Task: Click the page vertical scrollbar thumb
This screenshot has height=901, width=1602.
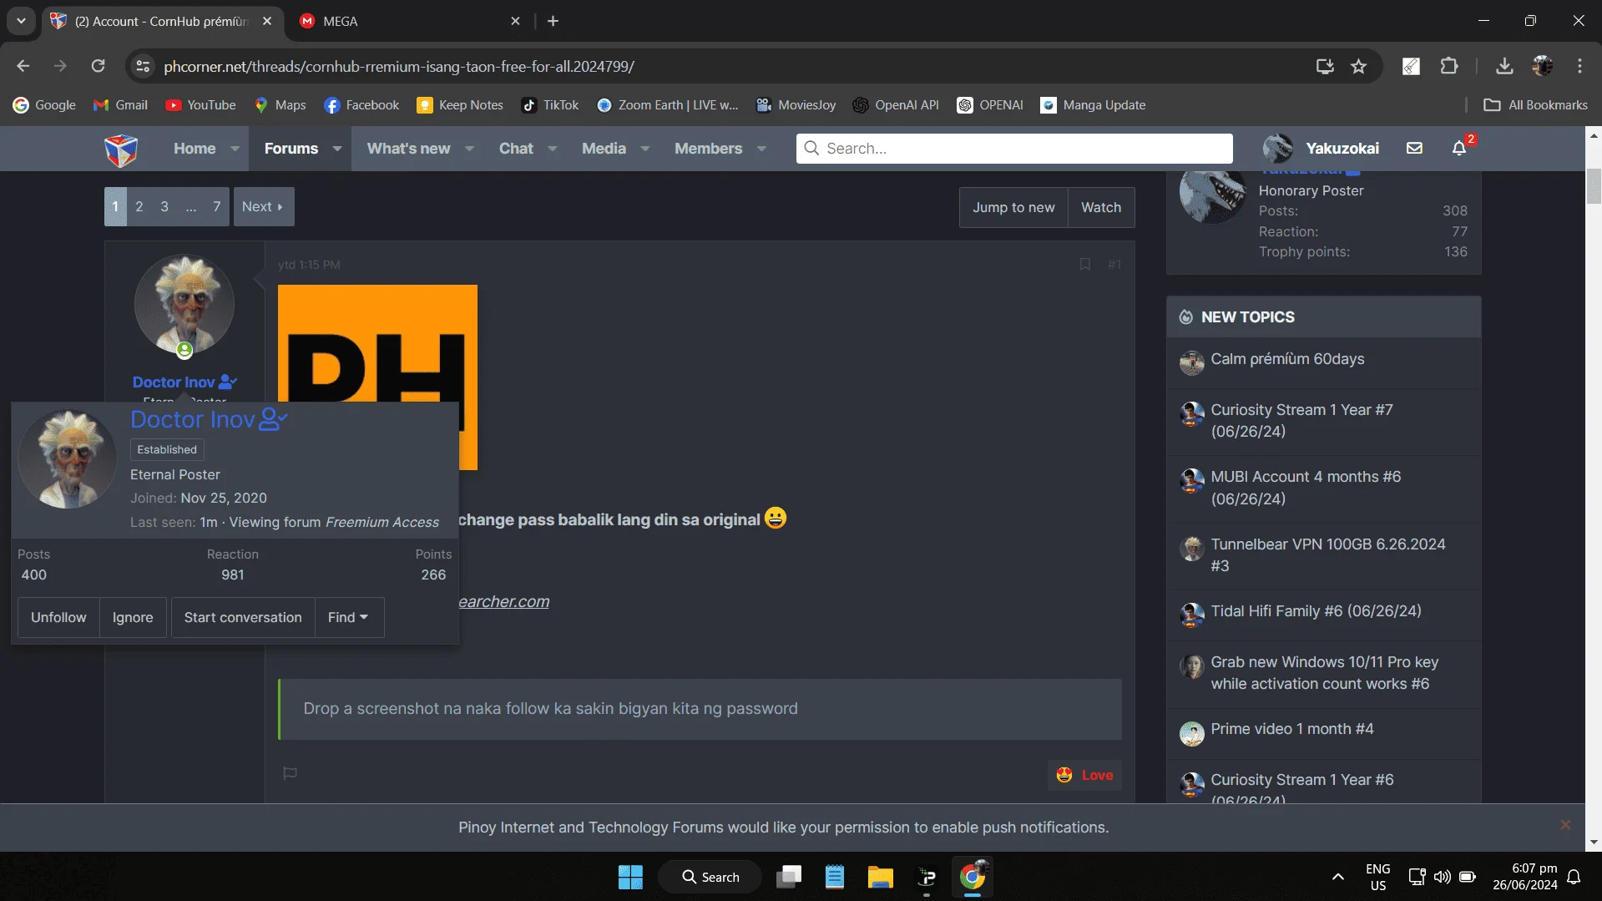Action: click(x=1594, y=185)
